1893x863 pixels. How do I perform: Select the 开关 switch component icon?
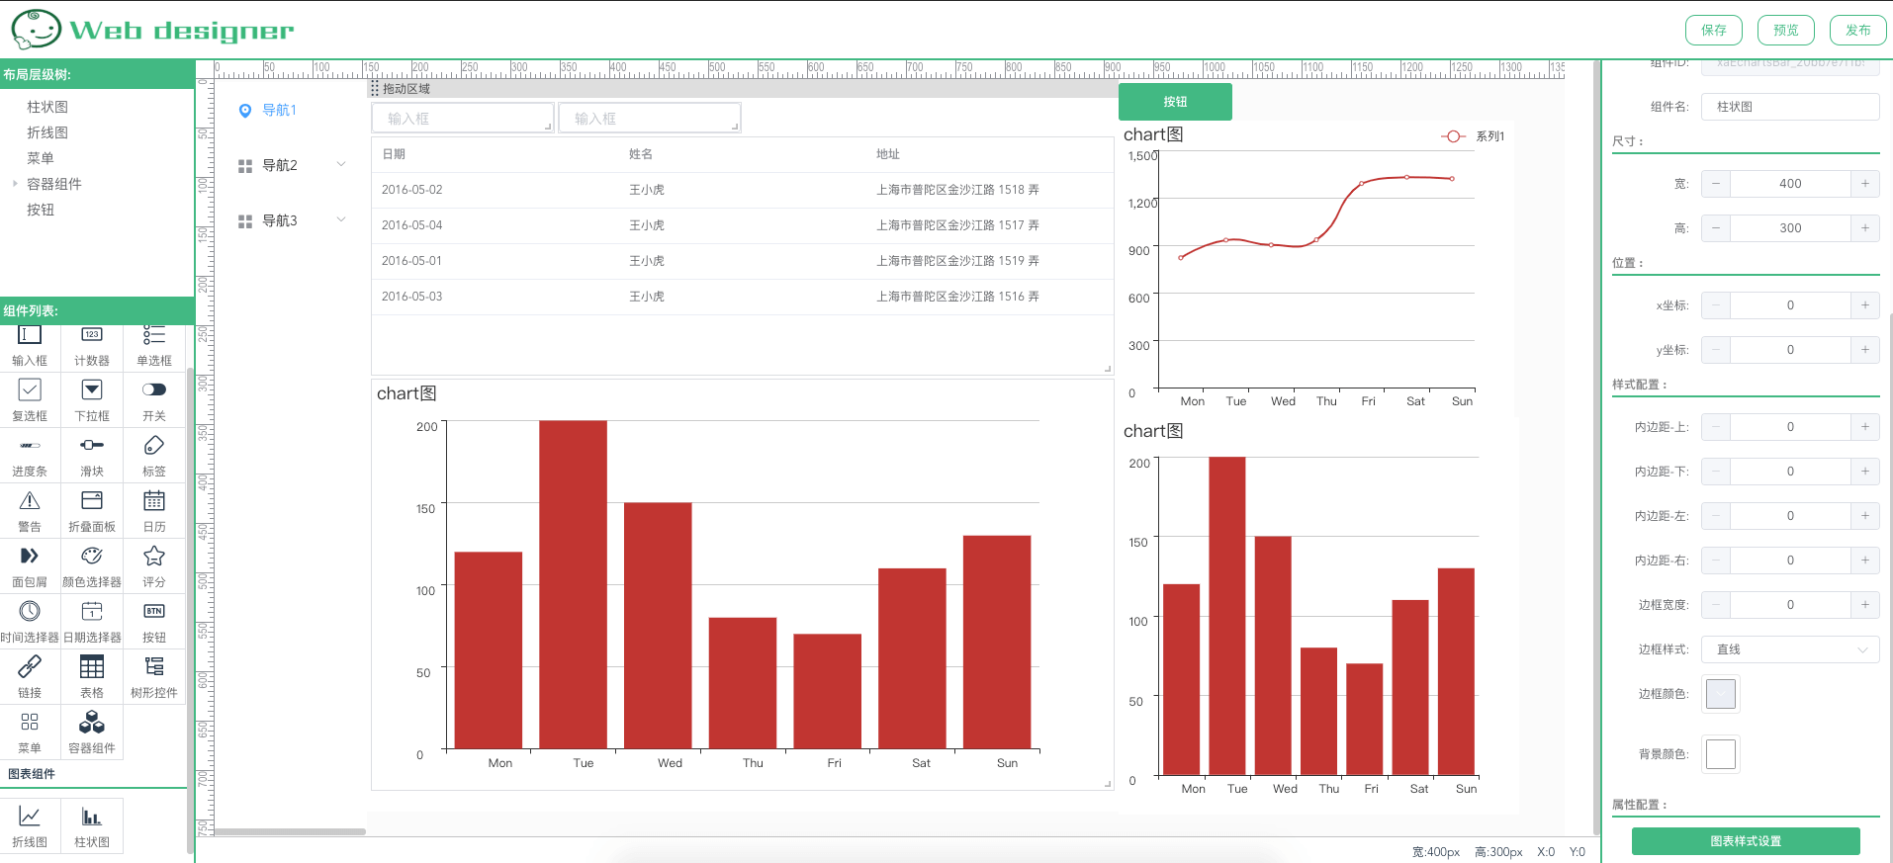tap(154, 389)
